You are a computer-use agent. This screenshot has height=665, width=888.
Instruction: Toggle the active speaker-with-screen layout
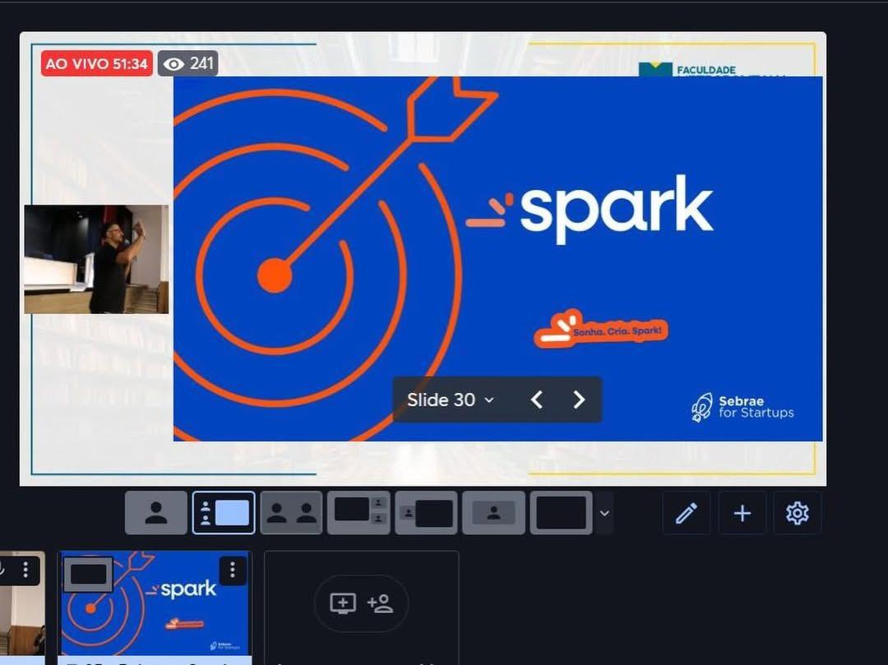click(x=224, y=513)
